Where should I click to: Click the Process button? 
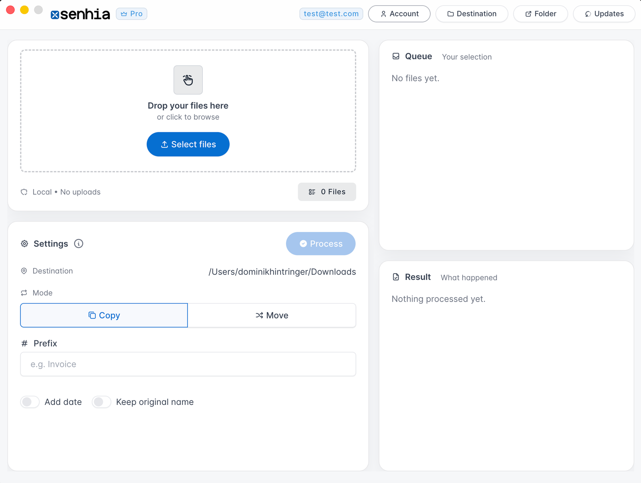(x=320, y=244)
